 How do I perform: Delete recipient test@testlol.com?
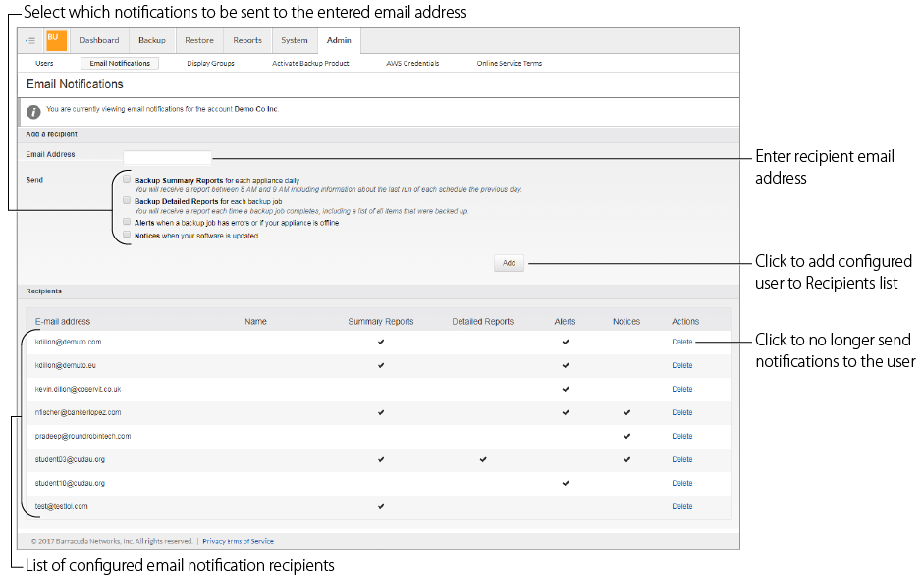(681, 506)
